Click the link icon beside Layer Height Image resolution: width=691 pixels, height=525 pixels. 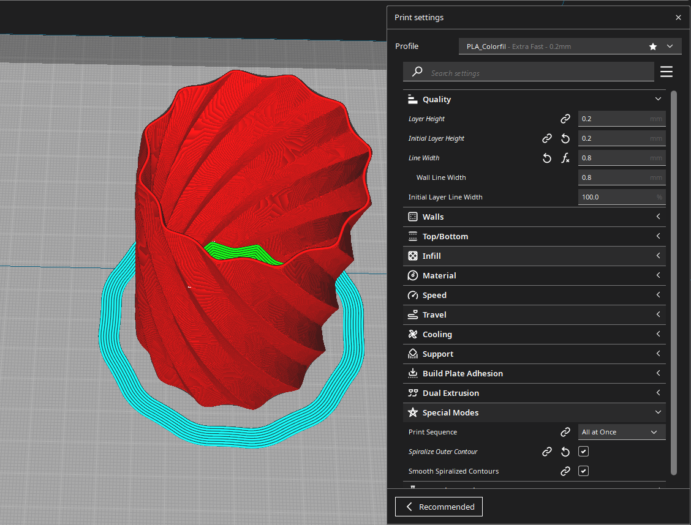pyautogui.click(x=565, y=119)
